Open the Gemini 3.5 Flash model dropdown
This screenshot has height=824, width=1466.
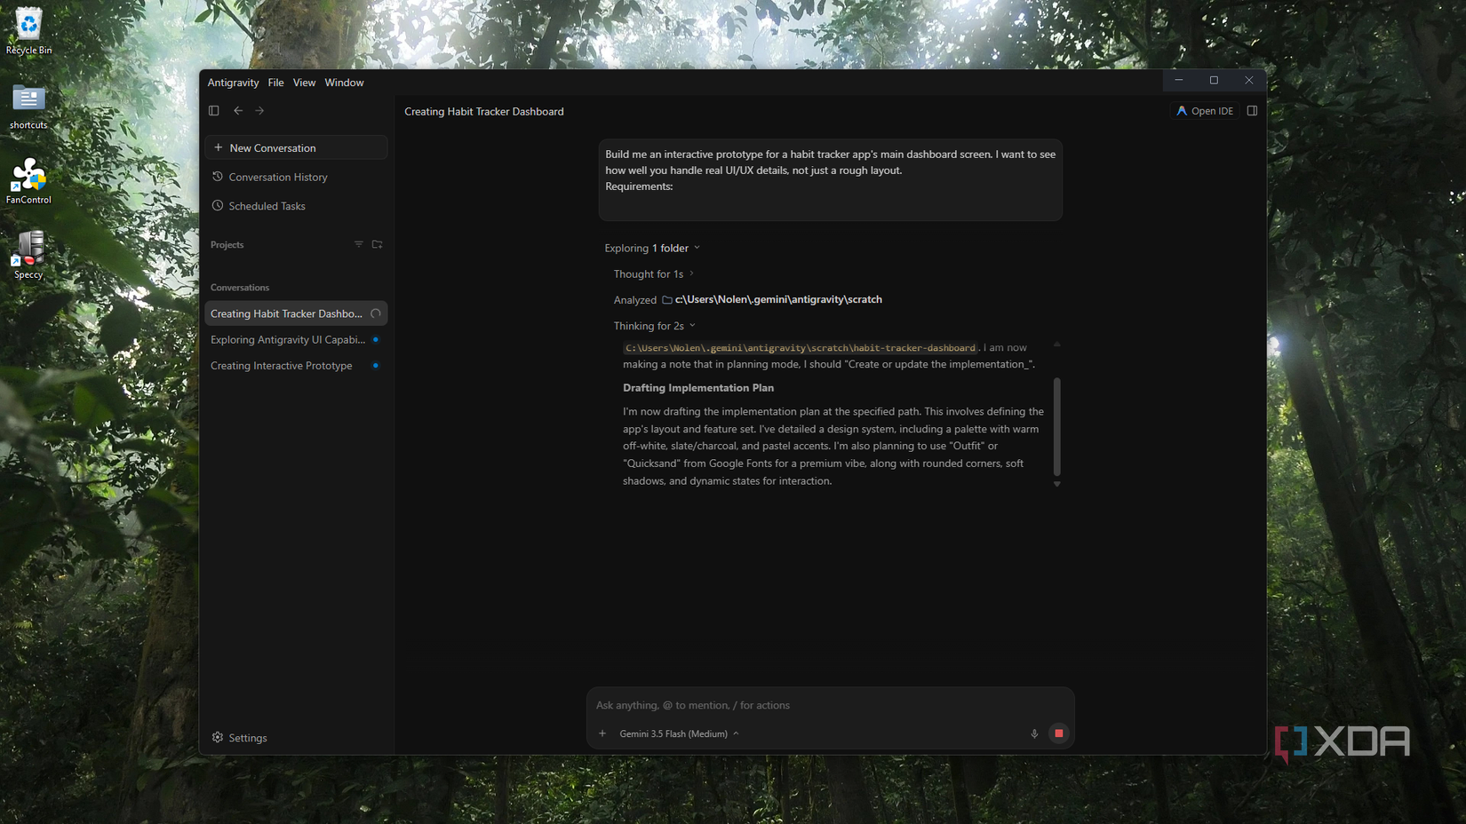click(679, 733)
